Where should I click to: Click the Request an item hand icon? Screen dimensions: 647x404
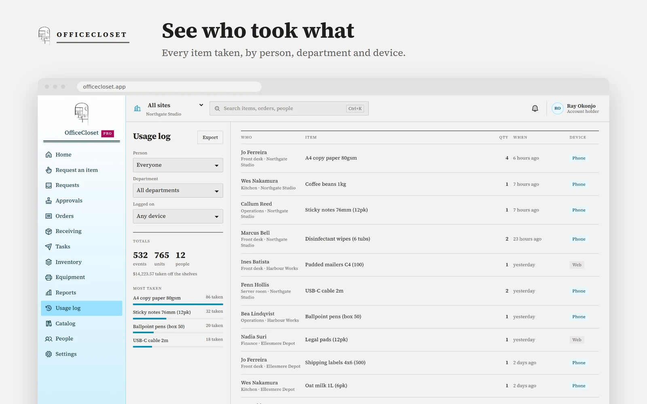[49, 170]
